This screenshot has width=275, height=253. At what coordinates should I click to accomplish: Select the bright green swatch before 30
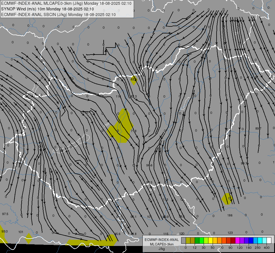point(202,240)
